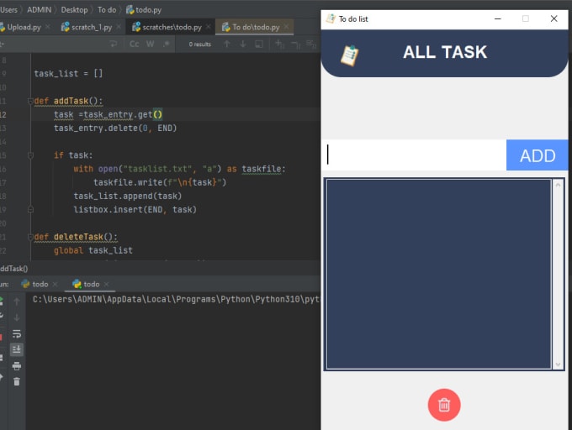
Task: Focus the task entry field
Action: [414, 155]
